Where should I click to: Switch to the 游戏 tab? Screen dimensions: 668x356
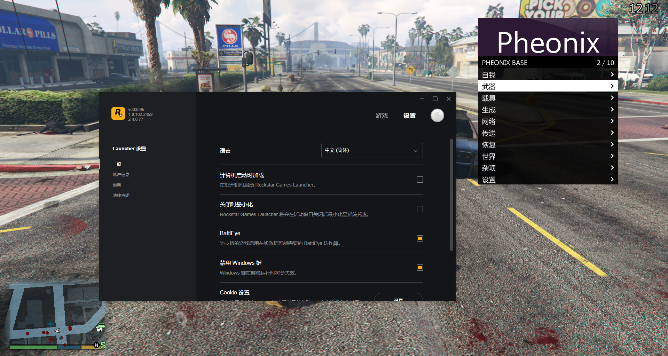coord(382,116)
